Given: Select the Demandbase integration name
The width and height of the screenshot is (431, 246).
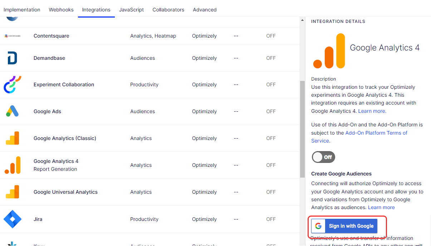Looking at the screenshot, I should coord(49,58).
